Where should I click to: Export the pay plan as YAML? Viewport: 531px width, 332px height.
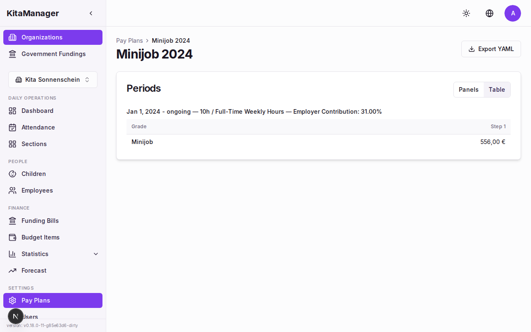[x=491, y=49]
